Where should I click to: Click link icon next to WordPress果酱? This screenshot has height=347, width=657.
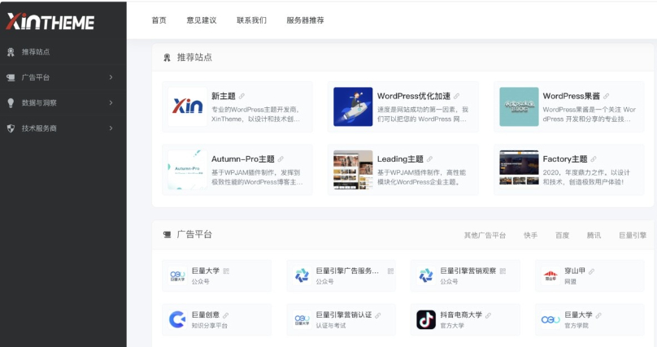click(x=606, y=96)
